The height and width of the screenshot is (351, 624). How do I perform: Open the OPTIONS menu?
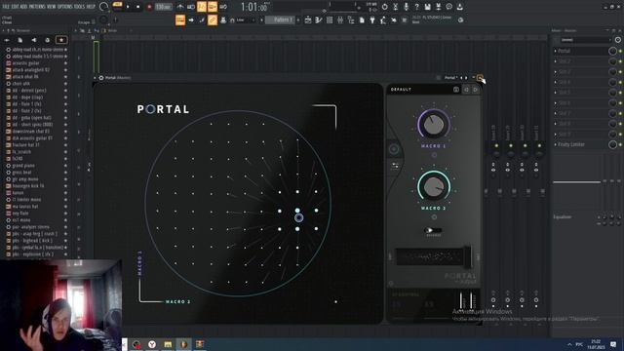click(x=65, y=7)
